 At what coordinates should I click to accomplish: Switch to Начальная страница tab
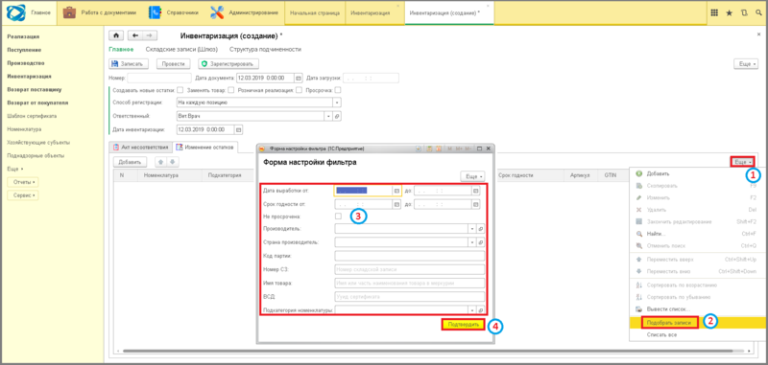(x=315, y=13)
